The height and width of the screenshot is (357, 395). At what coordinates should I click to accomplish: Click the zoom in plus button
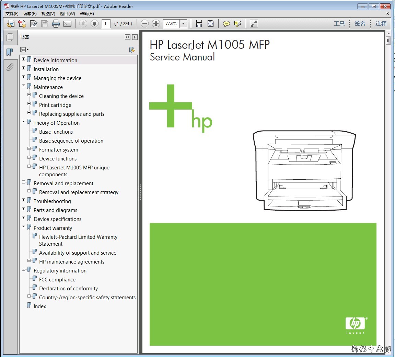156,24
